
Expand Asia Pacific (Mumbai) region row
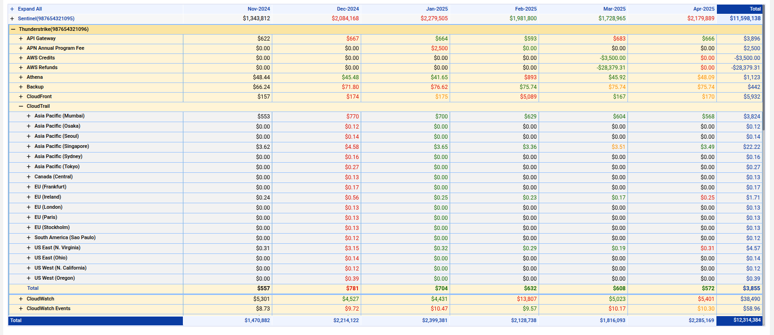(29, 116)
